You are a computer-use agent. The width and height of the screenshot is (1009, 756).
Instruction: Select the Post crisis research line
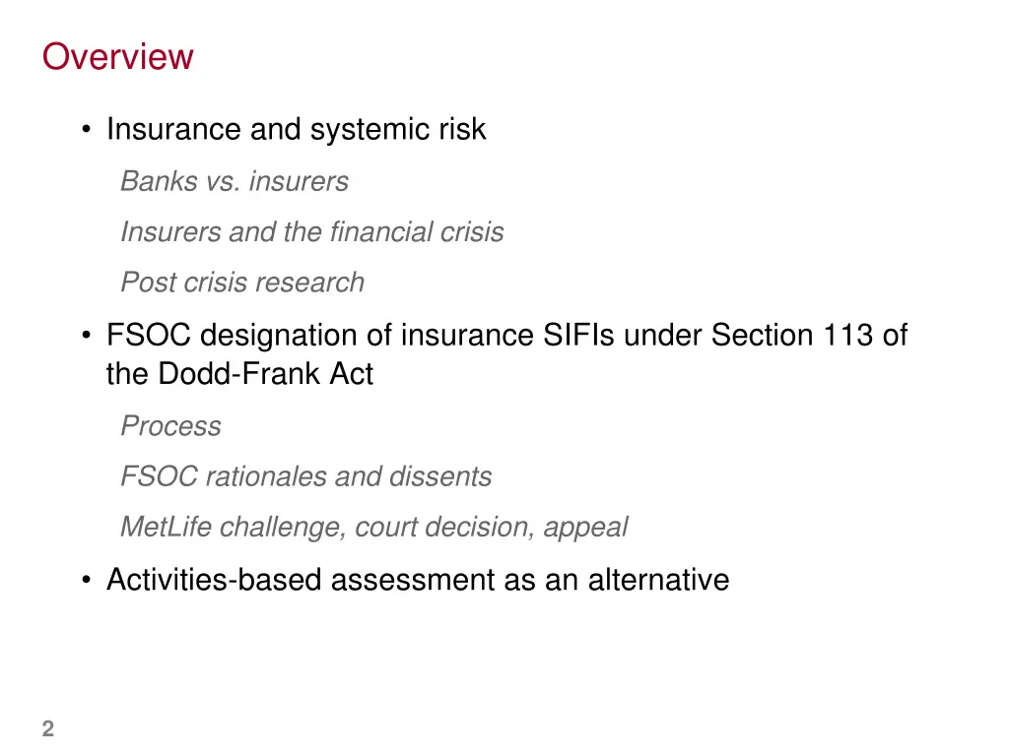coord(242,283)
